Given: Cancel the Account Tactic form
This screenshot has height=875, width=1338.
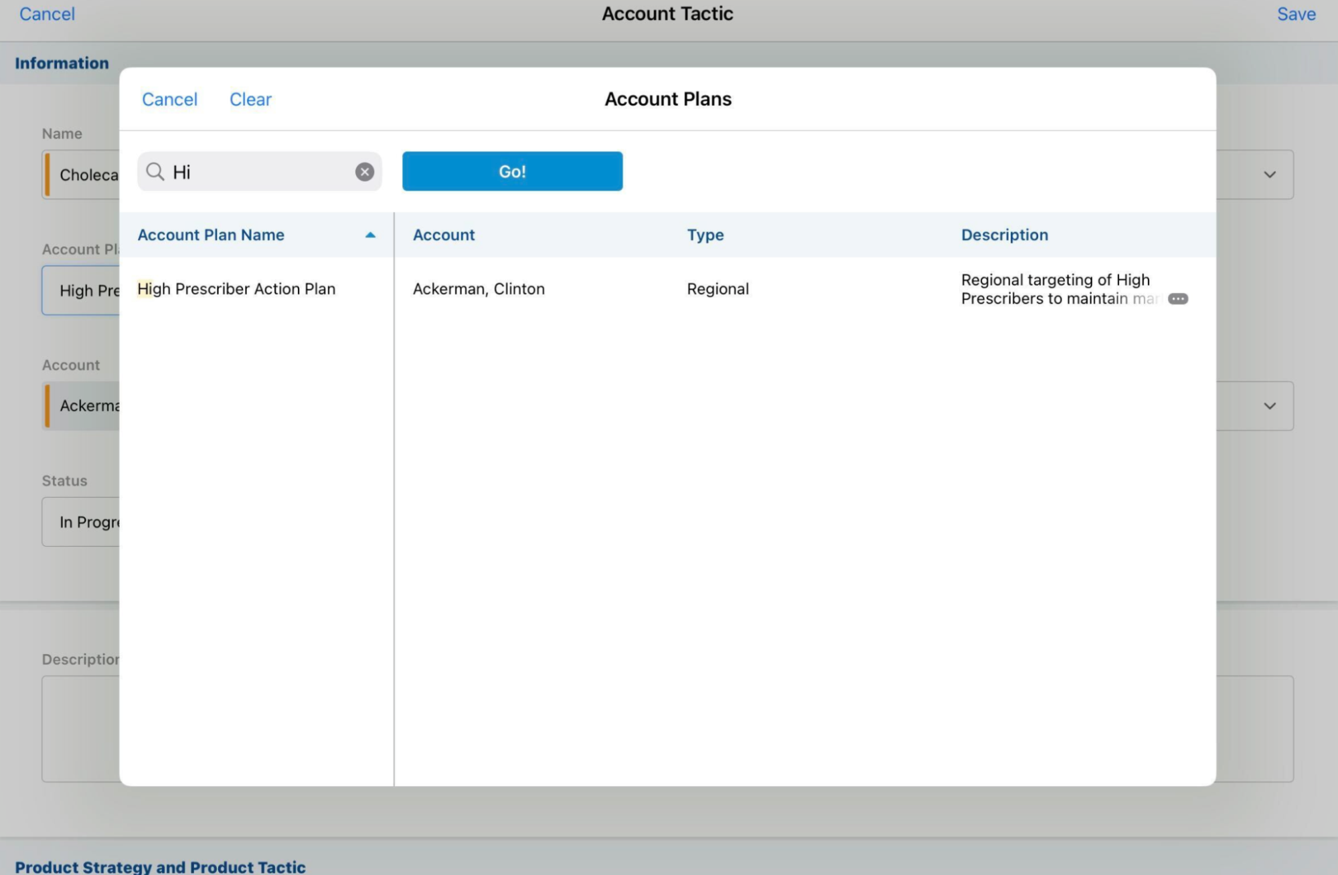Looking at the screenshot, I should click(x=47, y=14).
